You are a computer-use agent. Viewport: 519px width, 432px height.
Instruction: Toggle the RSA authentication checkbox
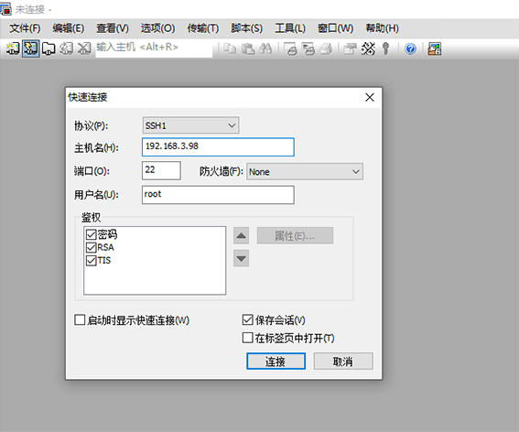click(x=91, y=248)
